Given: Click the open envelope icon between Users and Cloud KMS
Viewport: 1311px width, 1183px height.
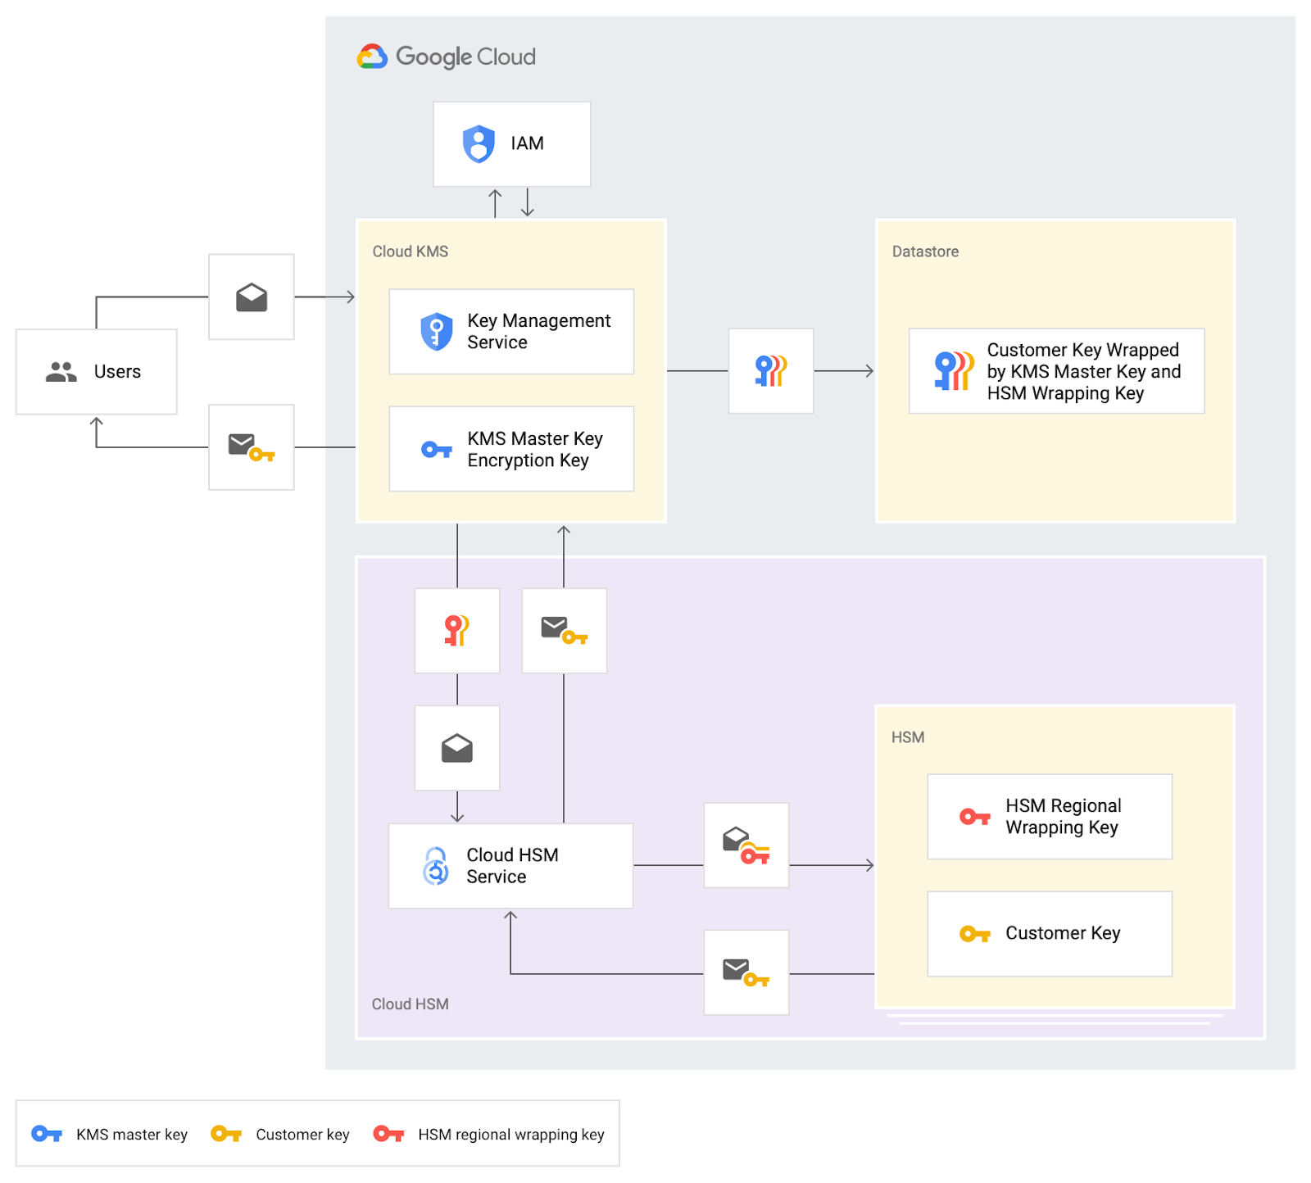Looking at the screenshot, I should click(252, 297).
